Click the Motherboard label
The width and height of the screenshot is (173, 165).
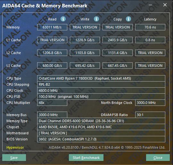pyautogui.click(x=17, y=133)
